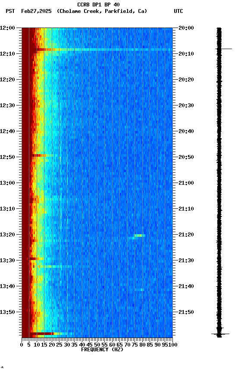Click the bright 75–80 Hz spot near 13:20
Image resolution: width=238 pixels, height=372 pixels.
coord(140,236)
